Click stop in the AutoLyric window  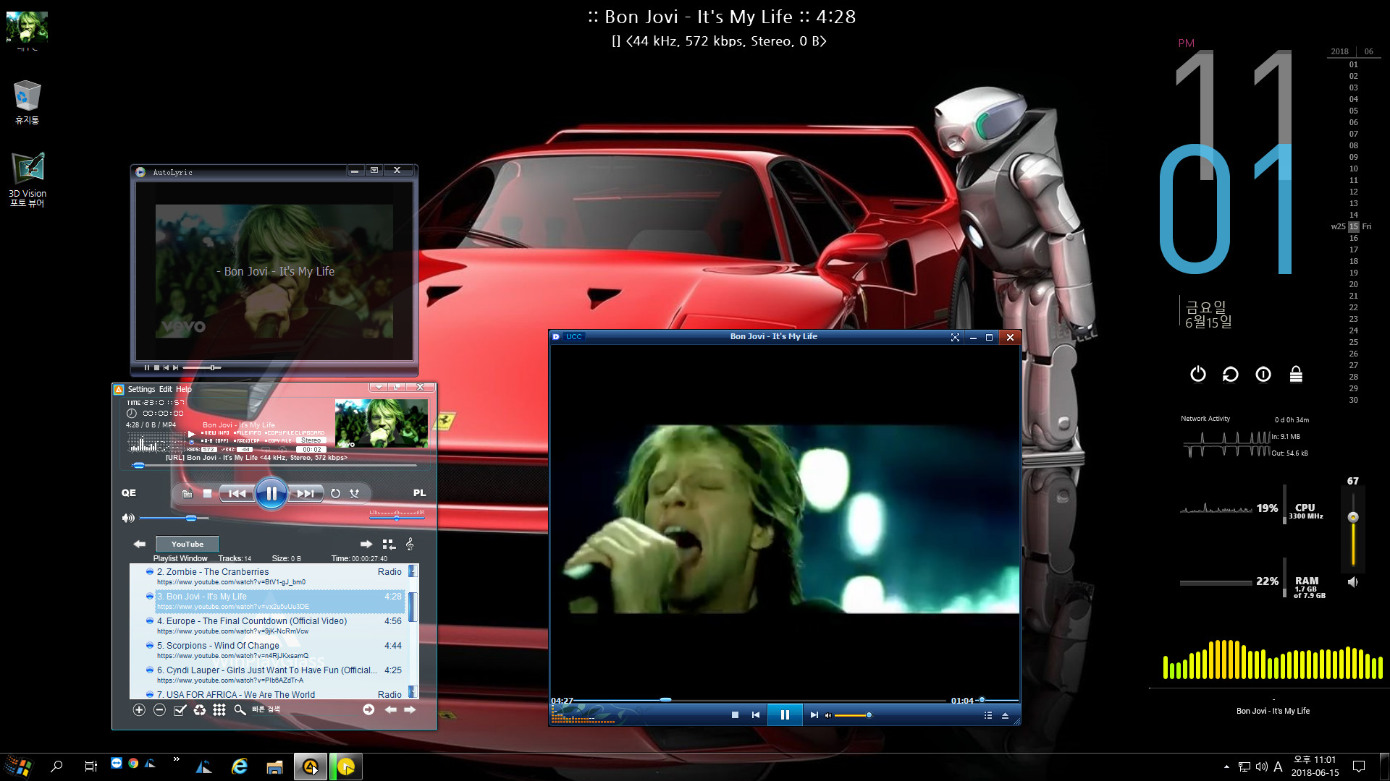click(156, 368)
